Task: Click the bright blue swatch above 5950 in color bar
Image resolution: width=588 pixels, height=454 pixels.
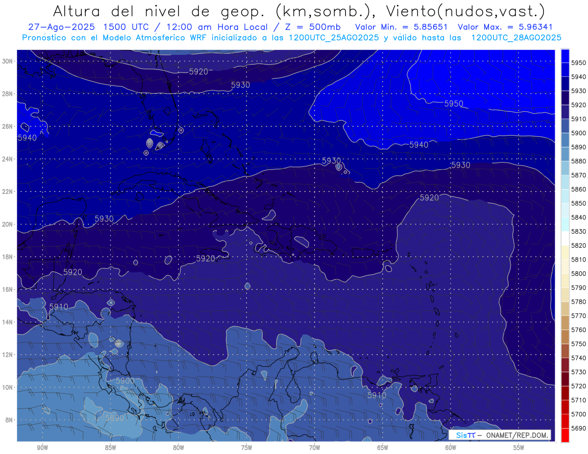Action: tap(565, 56)
